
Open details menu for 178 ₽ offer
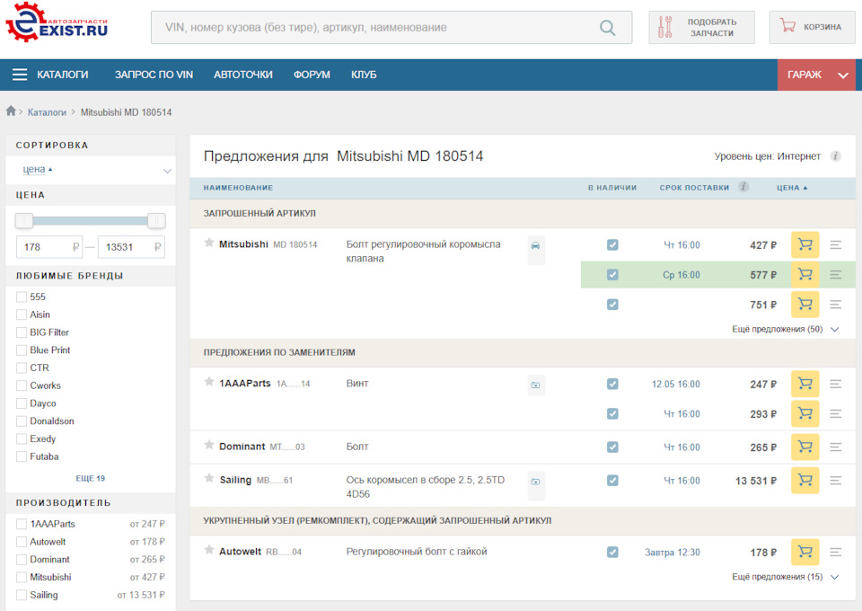836,553
